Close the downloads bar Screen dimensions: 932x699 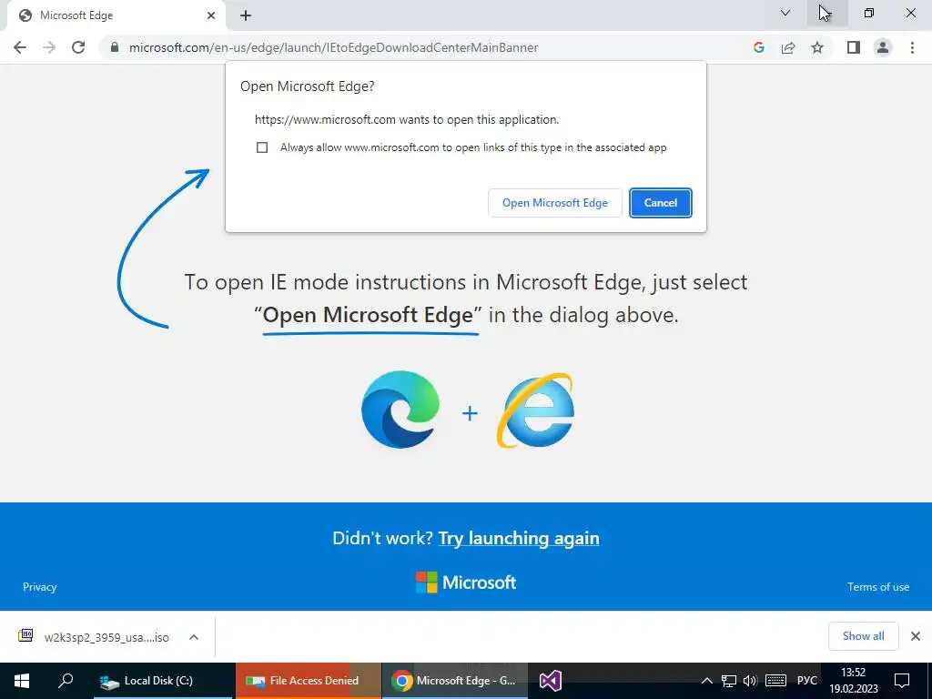(916, 636)
